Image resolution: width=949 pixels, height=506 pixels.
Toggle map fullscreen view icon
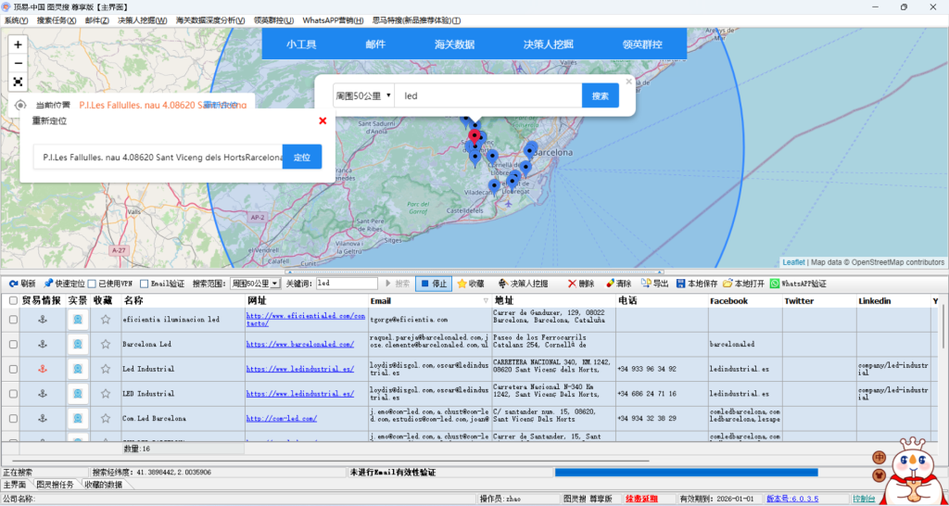(x=18, y=82)
